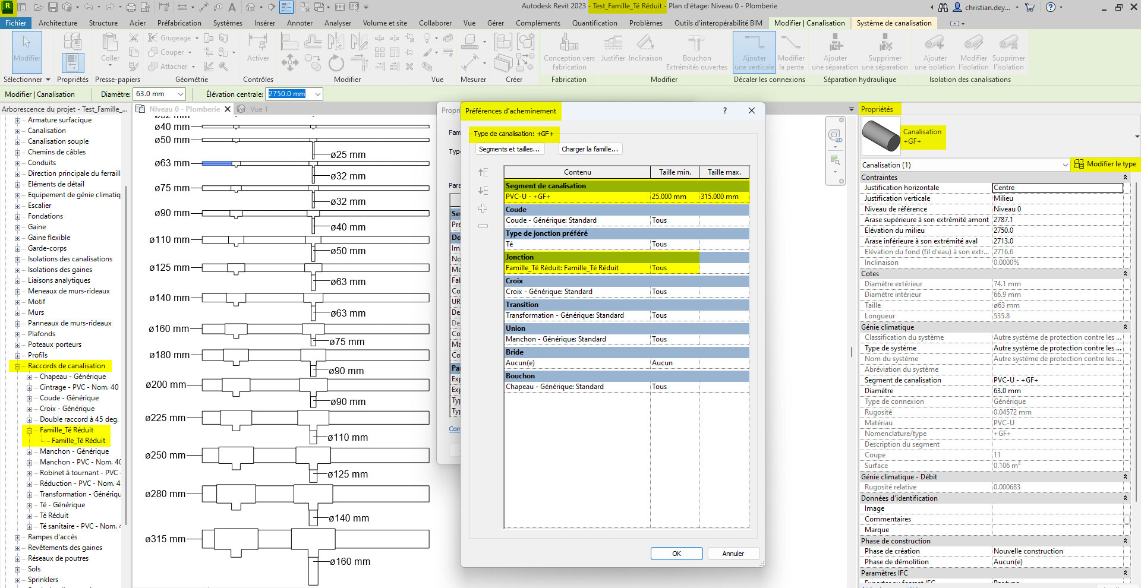
Task: Click the move row down icon in routing preferences
Action: point(483,191)
